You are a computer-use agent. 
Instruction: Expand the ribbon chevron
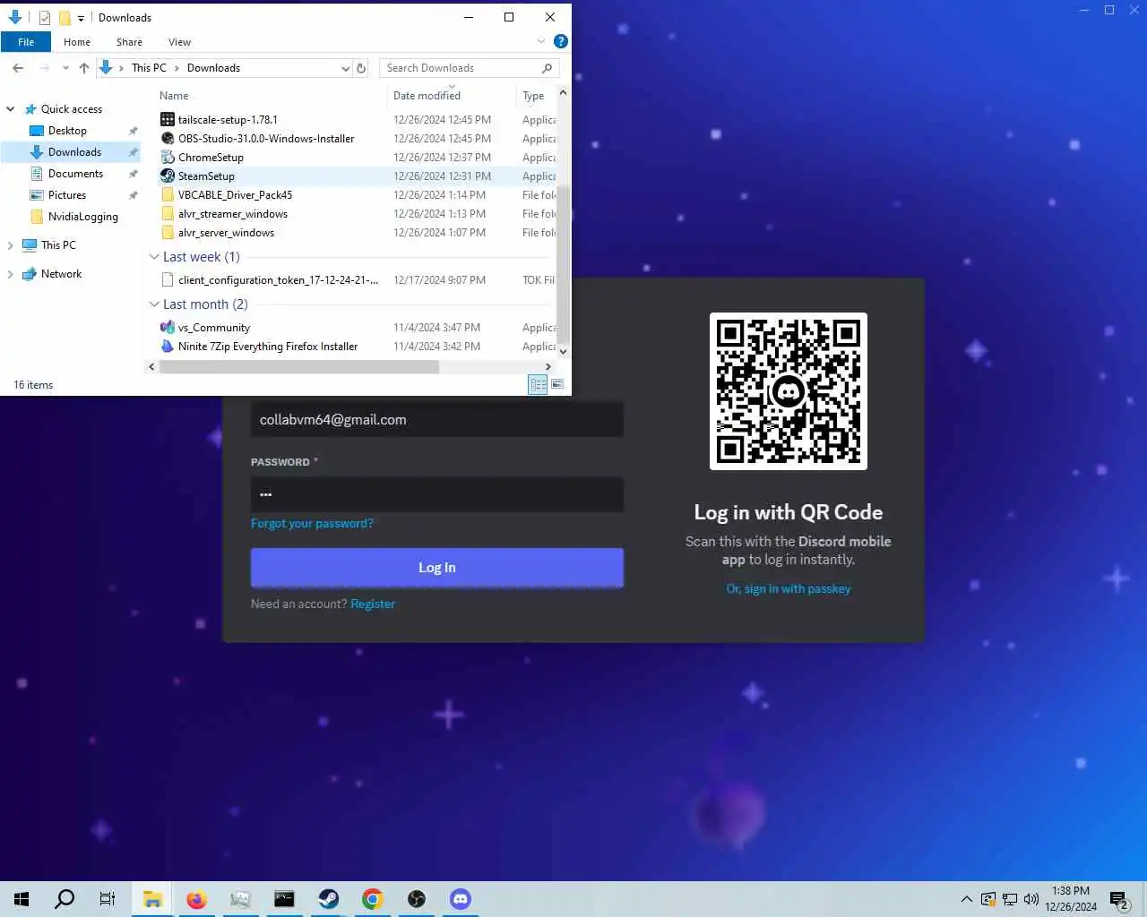(x=541, y=41)
